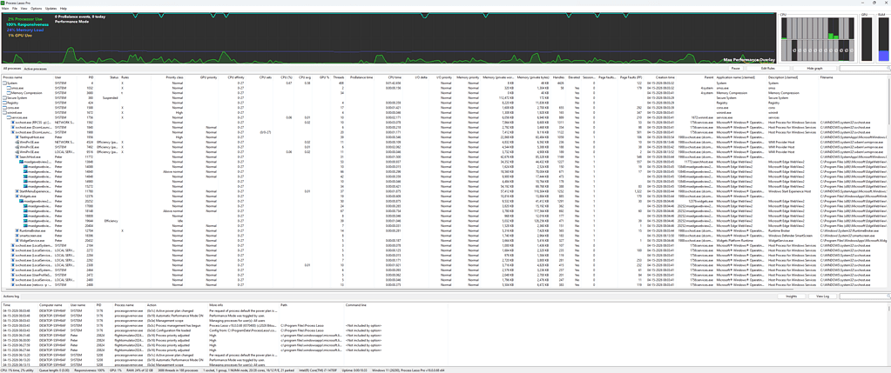Viewport: 891px width, 373px height.
Task: Open the View menu
Action: 24,9
